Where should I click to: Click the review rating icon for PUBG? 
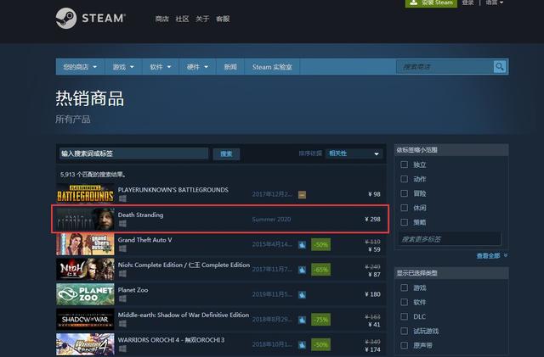[302, 194]
